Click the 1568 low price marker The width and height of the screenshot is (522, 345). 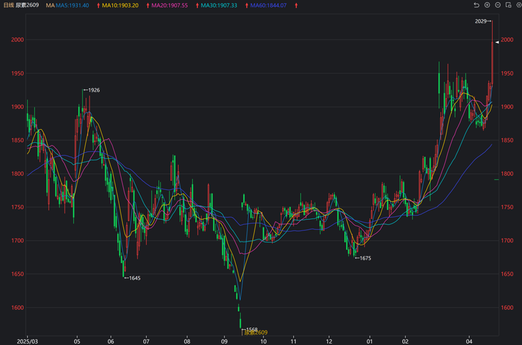coord(252,329)
